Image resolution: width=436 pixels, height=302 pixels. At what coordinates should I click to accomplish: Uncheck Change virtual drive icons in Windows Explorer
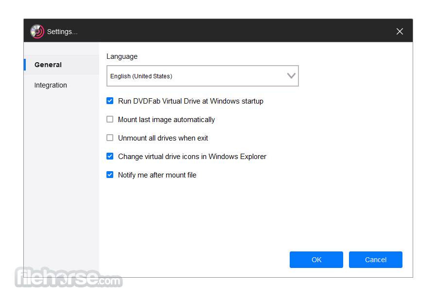pos(110,156)
